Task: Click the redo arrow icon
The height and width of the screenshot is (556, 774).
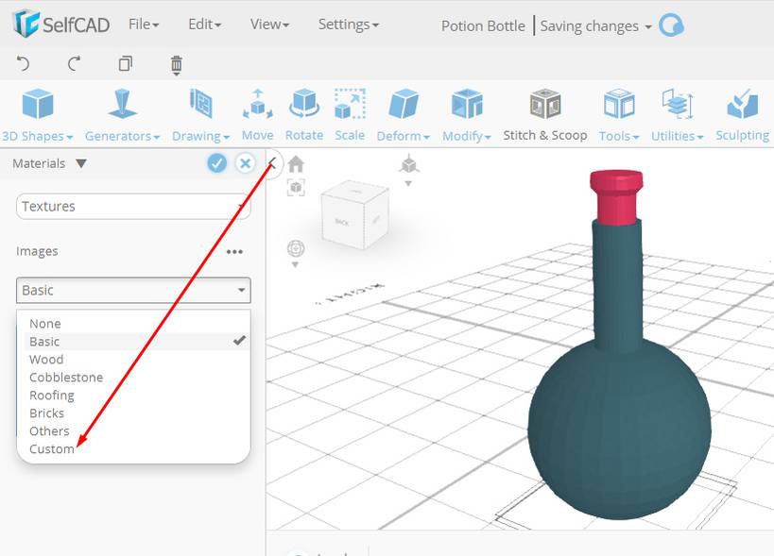Action: [74, 63]
